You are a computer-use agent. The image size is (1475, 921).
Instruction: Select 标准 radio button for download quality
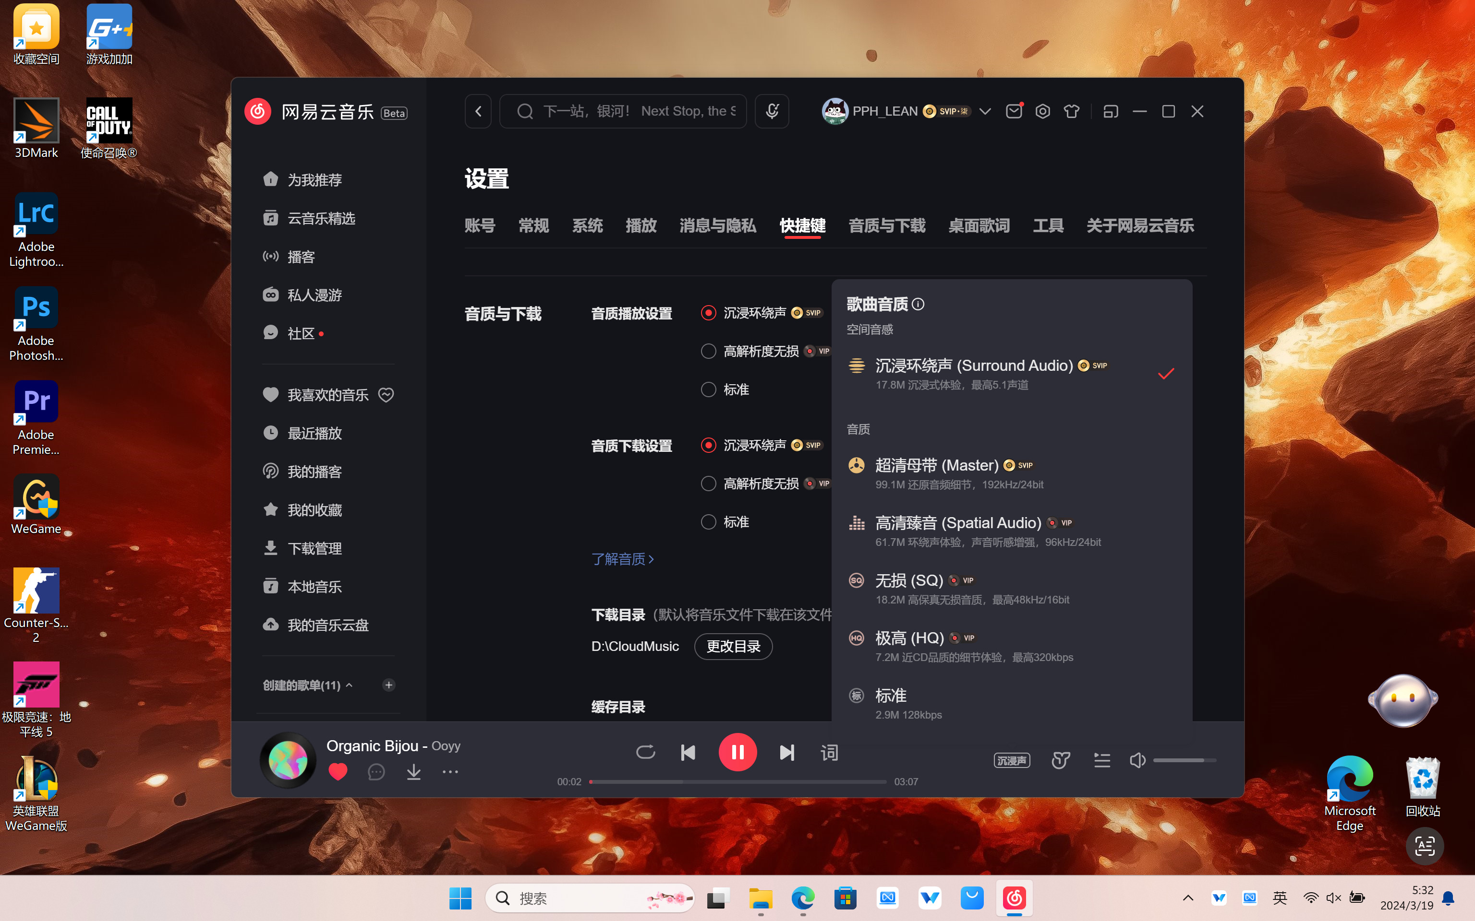[708, 521]
